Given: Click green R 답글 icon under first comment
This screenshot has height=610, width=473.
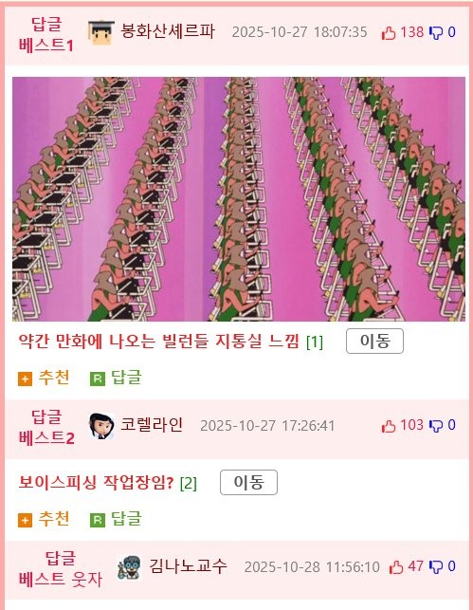Looking at the screenshot, I should [98, 379].
